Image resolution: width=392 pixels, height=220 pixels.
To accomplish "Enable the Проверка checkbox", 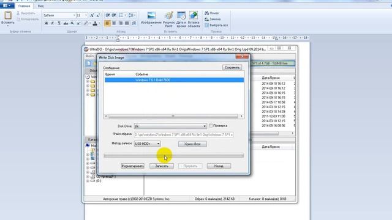I will pos(211,126).
